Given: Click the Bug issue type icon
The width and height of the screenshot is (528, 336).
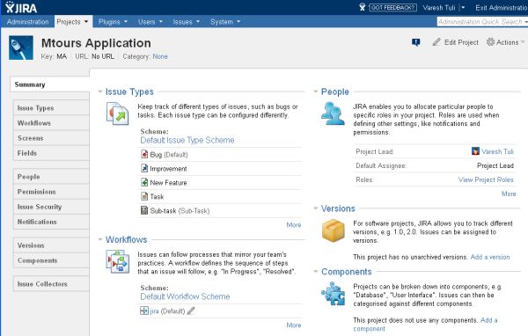Looking at the screenshot, I should coord(144,154).
